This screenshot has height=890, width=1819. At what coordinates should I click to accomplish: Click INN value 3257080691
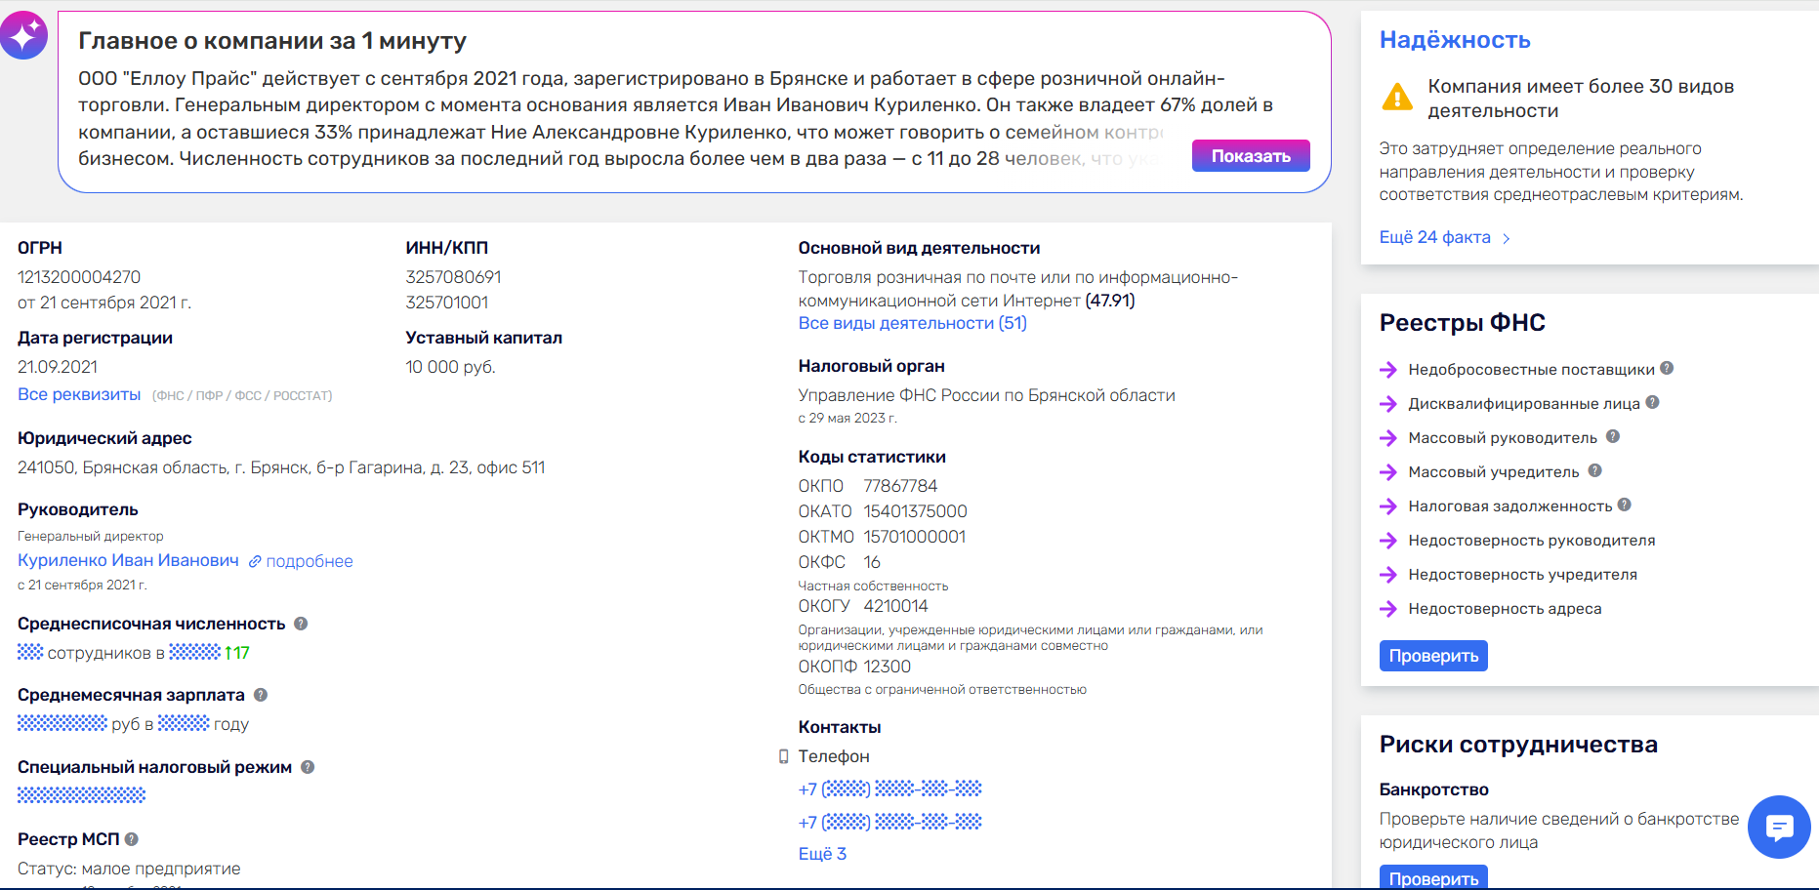453,277
